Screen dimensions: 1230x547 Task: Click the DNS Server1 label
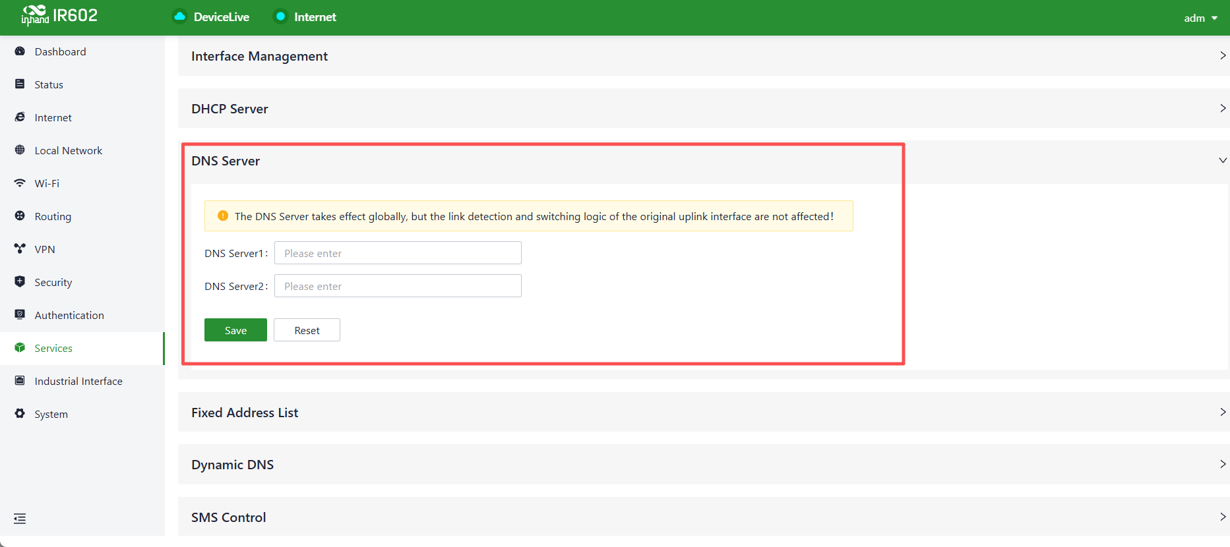pos(235,253)
